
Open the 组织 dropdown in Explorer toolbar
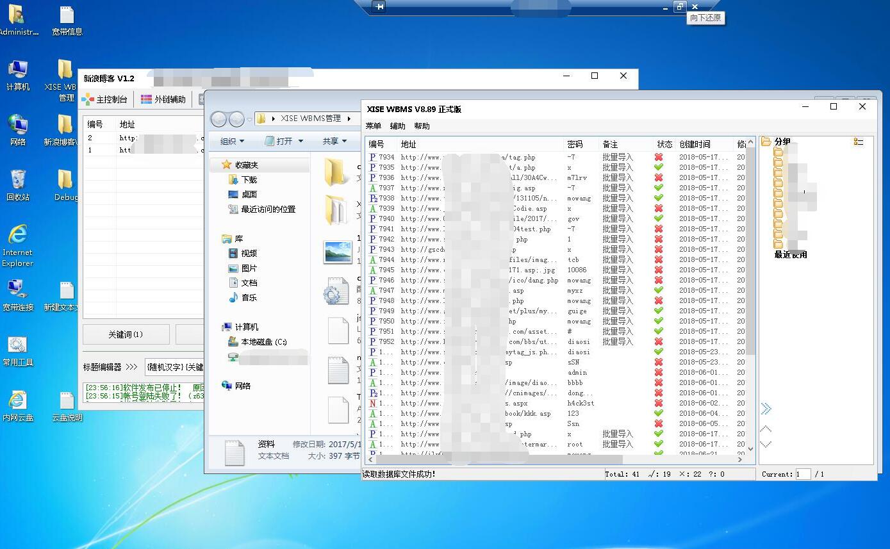232,141
